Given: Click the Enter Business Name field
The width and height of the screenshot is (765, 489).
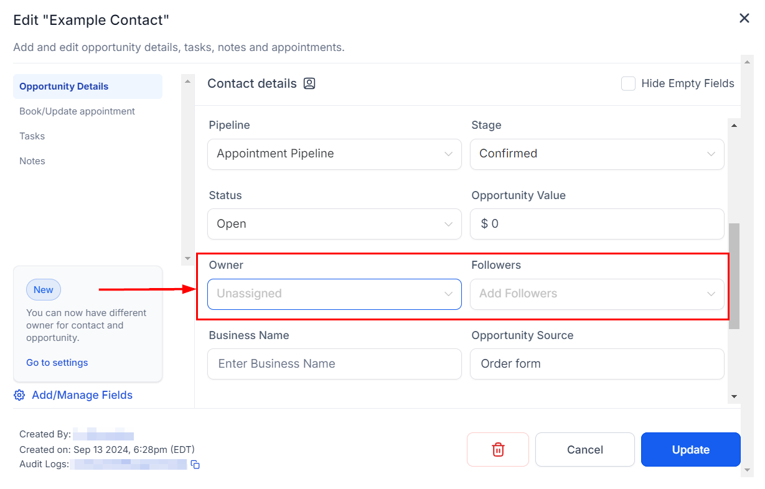Looking at the screenshot, I should point(334,364).
